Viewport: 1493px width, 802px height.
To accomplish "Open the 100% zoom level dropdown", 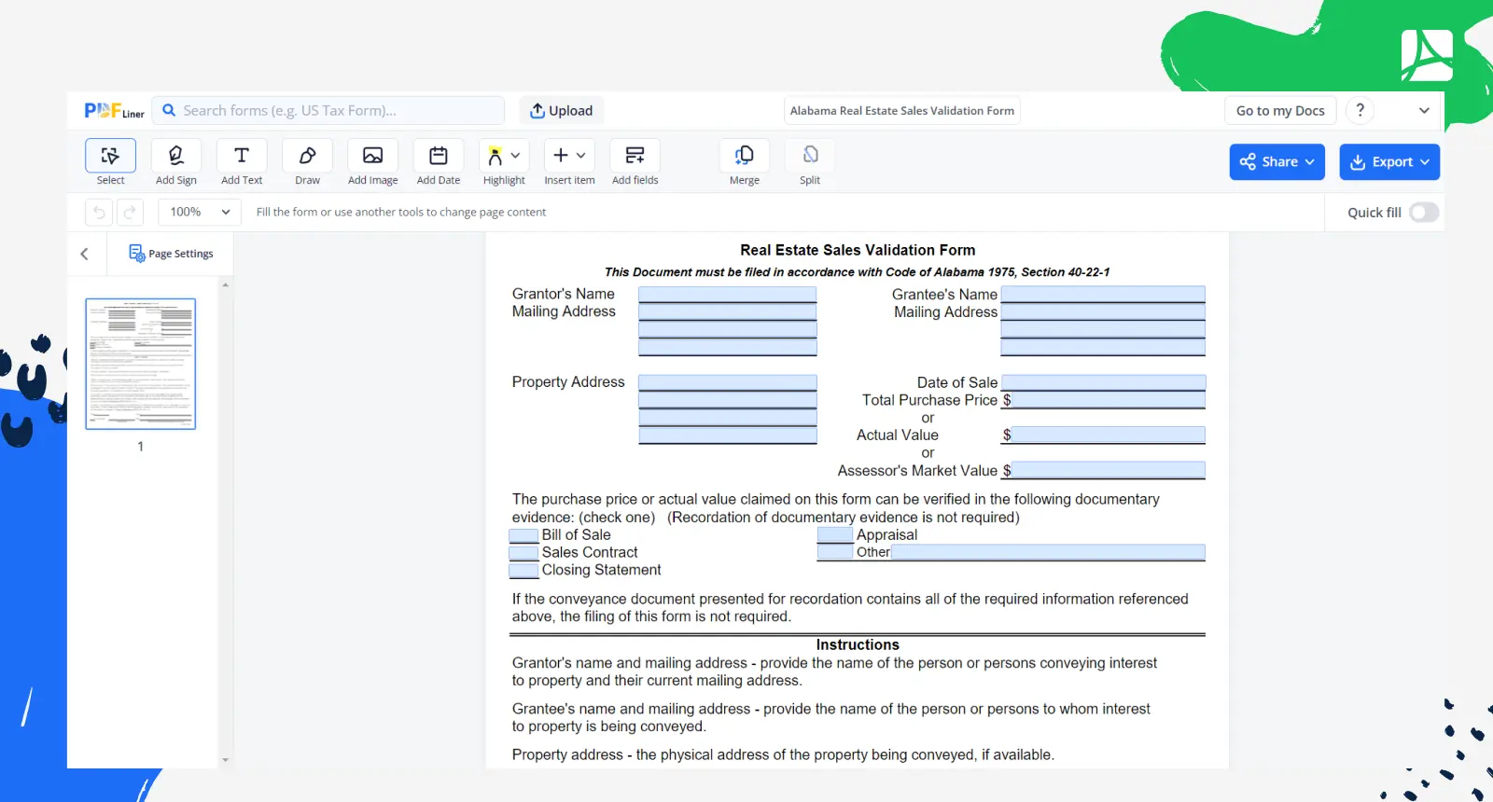I will 200,213.
